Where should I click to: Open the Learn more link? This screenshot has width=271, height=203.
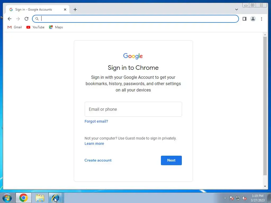pos(94,144)
